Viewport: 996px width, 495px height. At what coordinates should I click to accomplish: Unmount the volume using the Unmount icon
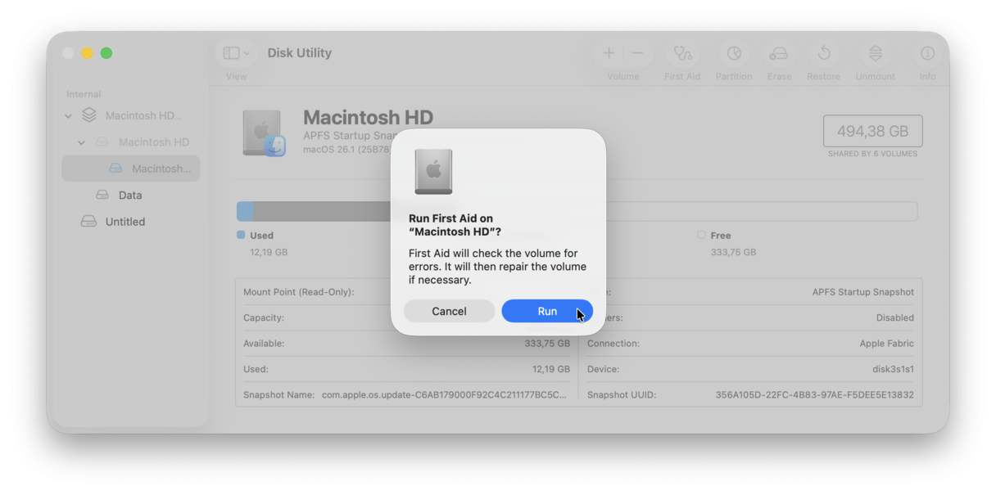875,53
